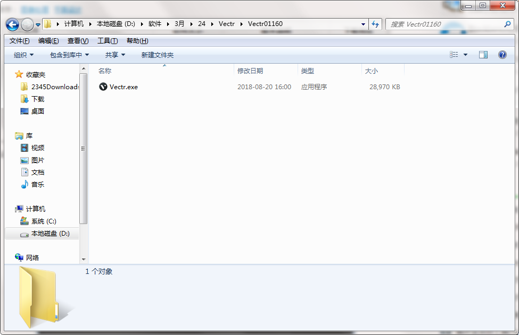Click the refresh button beside address bar
Viewport: 519px width, 335px height.
(x=375, y=24)
